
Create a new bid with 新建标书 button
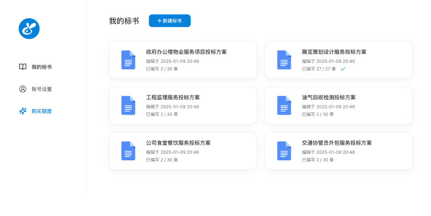pyautogui.click(x=170, y=21)
